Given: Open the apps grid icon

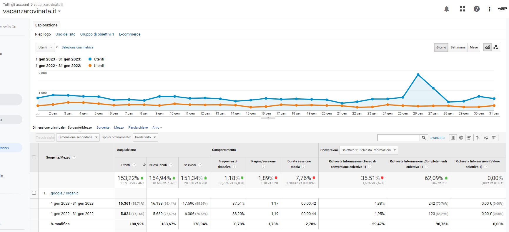Looking at the screenshot, I should 463,9.
